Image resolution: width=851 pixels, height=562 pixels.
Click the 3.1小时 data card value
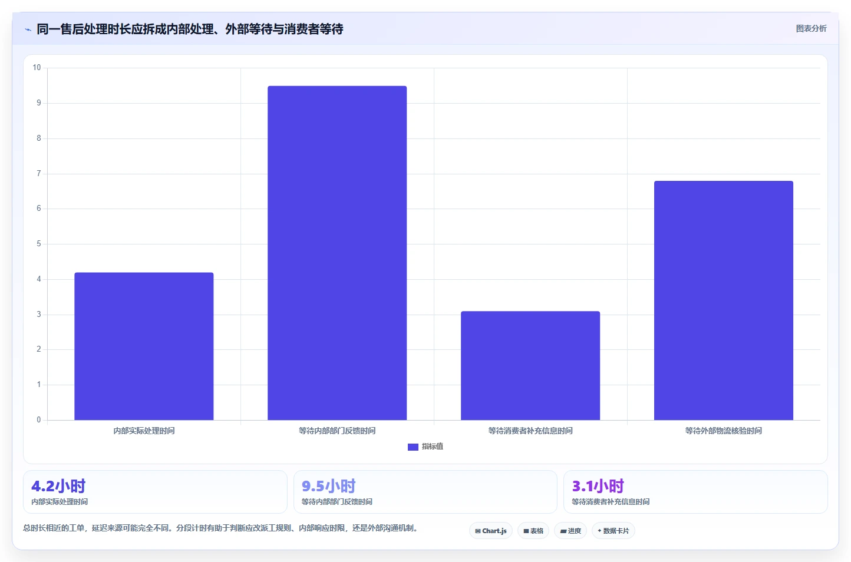[598, 486]
